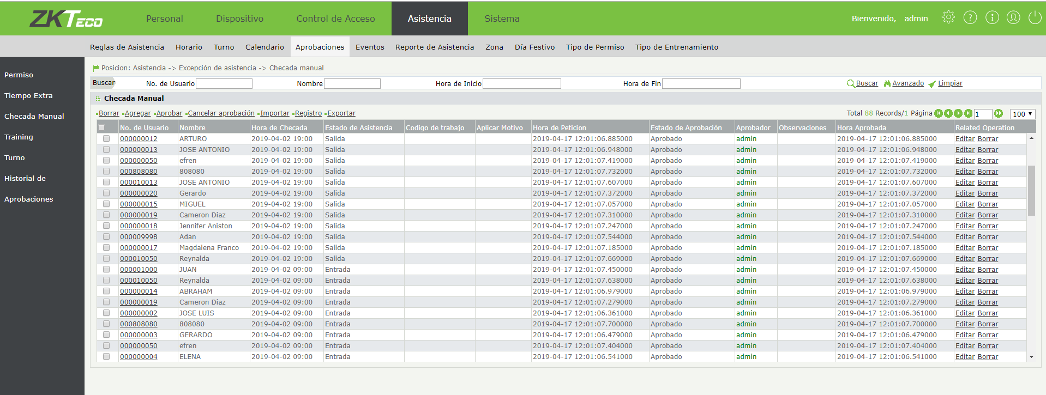
Task: Check the box for Magdalena Franco's row
Action: [106, 247]
